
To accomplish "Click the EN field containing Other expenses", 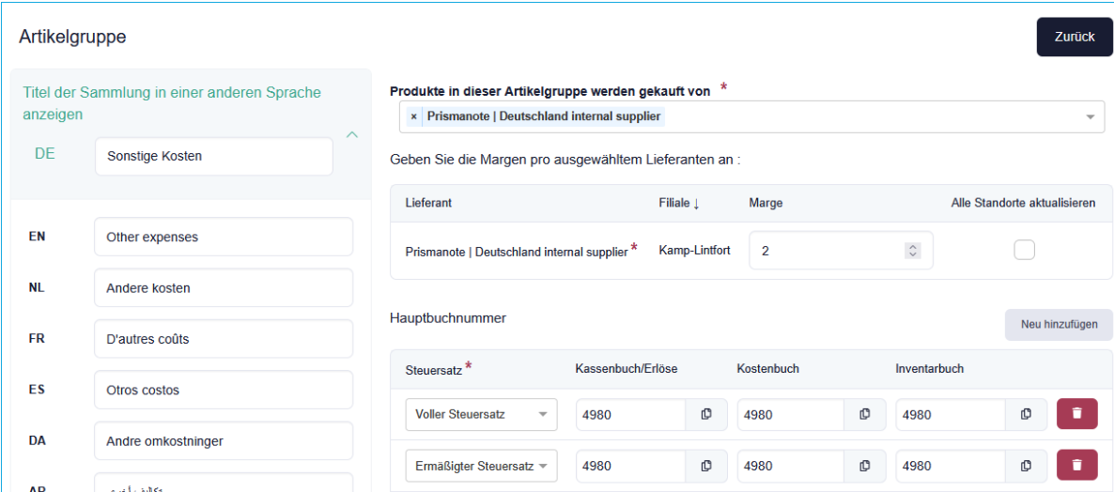I will point(223,238).
